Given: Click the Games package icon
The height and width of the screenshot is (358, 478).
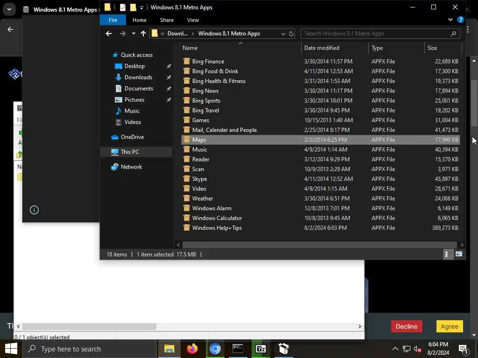Looking at the screenshot, I should 187,120.
